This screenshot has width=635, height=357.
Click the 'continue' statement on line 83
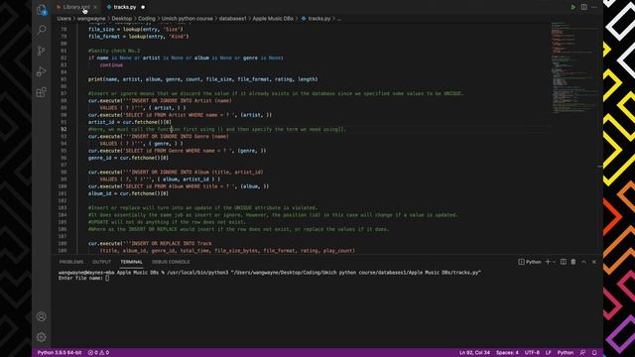point(111,64)
